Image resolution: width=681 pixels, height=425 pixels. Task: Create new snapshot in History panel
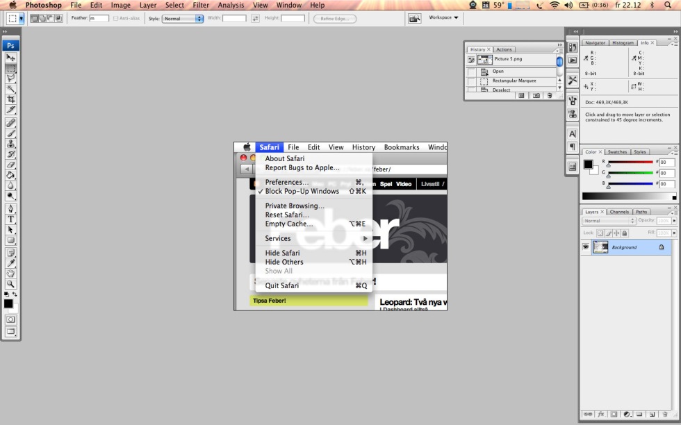coord(536,96)
